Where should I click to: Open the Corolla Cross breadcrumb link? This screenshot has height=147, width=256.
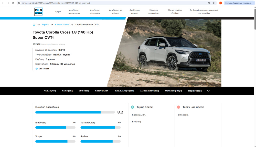coord(62,25)
